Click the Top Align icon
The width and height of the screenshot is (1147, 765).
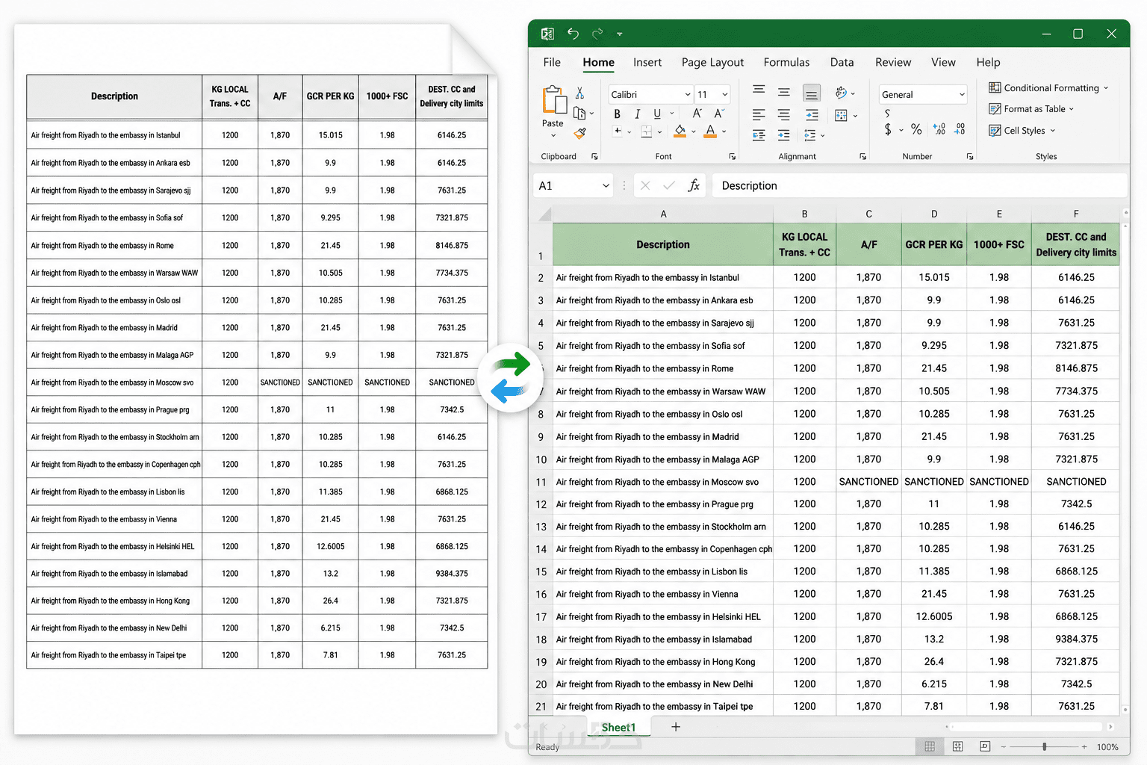(x=759, y=90)
